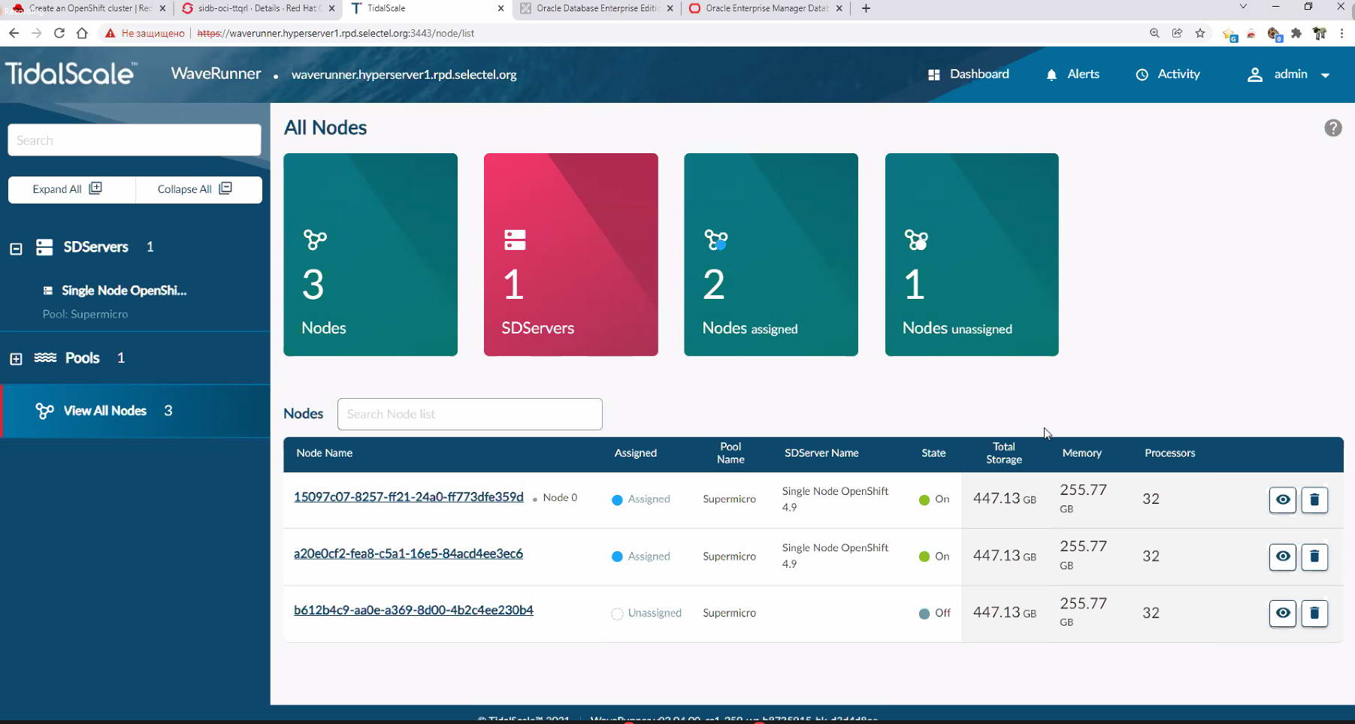The height and width of the screenshot is (724, 1355).
Task: Switch to Oracle Database Enterprise Edition tab
Action: [x=597, y=8]
